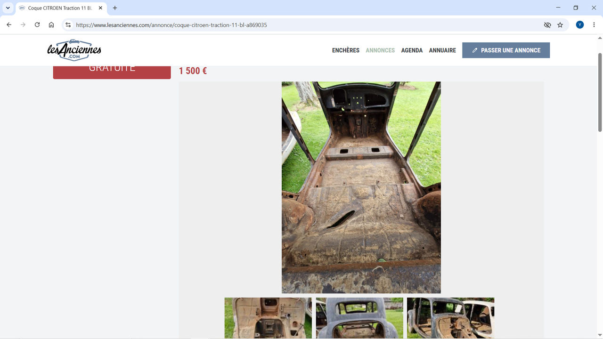Image resolution: width=603 pixels, height=339 pixels.
Task: Click the PASSER UNE ANNONCE button
Action: click(506, 50)
